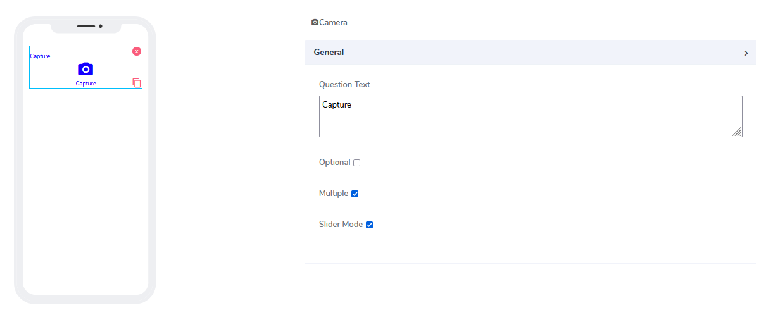Tap the blue camera icon in preview
Viewport: 766px width, 310px height.
point(86,69)
